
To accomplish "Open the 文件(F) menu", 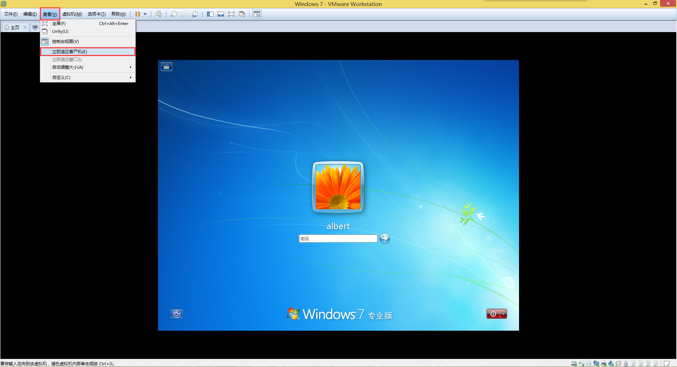I will tap(11, 14).
